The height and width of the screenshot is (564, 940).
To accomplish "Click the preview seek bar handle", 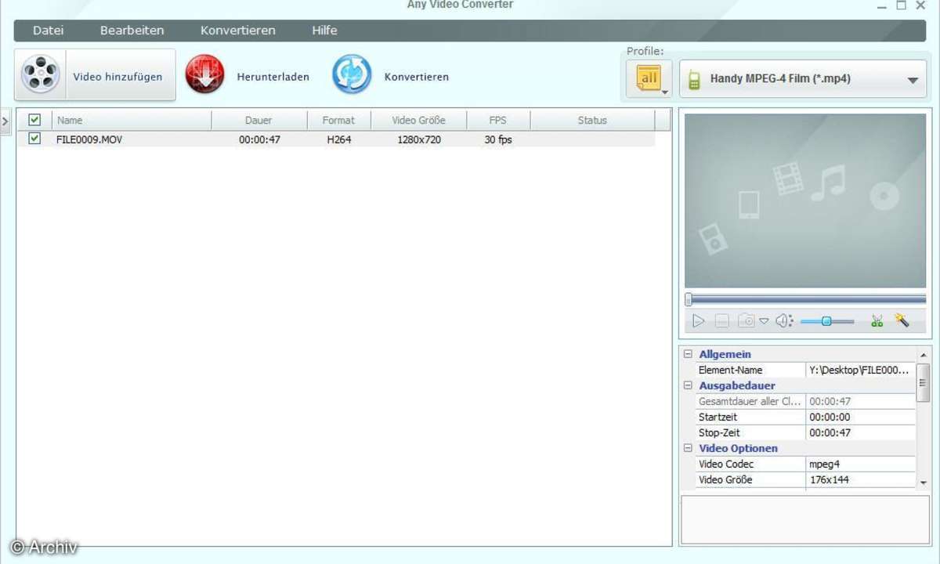I will pyautogui.click(x=689, y=299).
